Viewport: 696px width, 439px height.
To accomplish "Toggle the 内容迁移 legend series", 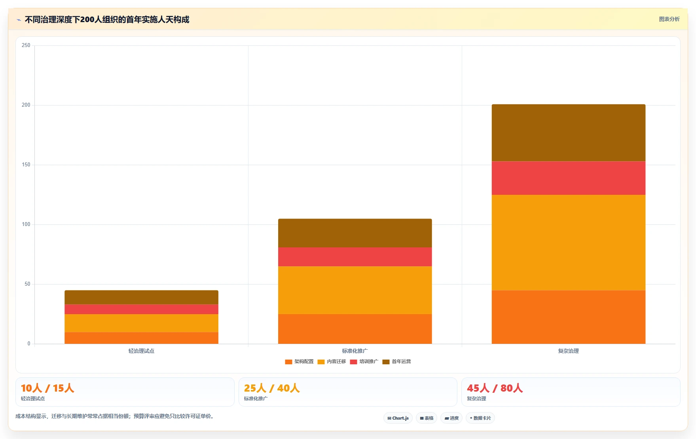I will [332, 362].
